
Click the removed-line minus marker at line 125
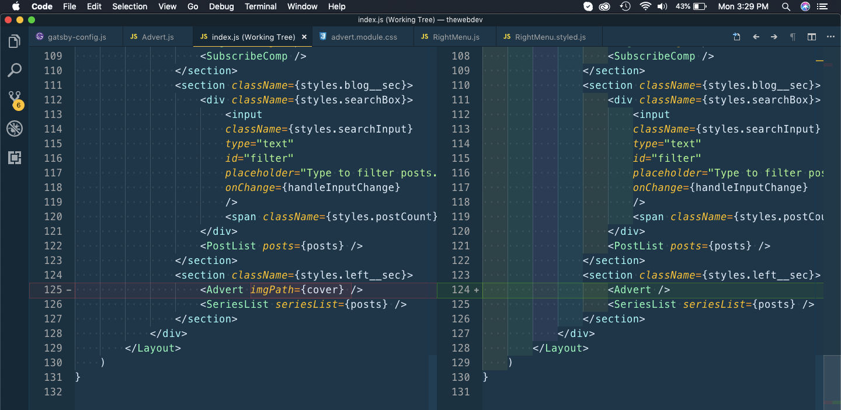[69, 290]
